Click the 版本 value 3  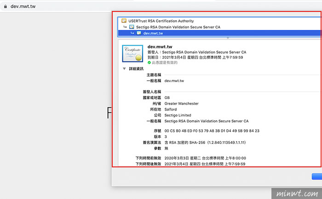[x=166, y=137]
